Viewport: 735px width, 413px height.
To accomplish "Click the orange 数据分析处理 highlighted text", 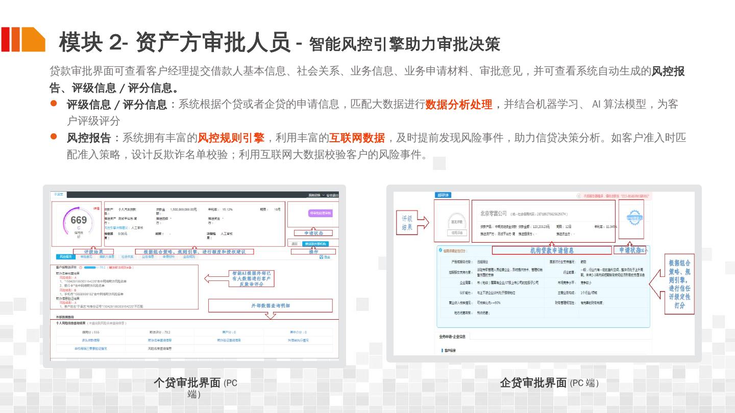I will [x=459, y=105].
